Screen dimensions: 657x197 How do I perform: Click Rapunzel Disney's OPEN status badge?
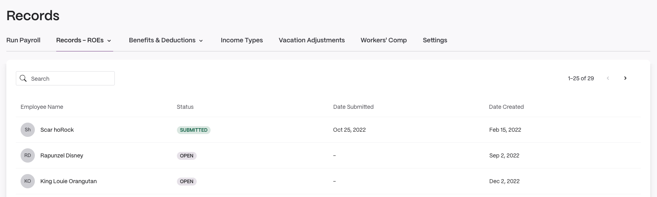click(187, 156)
